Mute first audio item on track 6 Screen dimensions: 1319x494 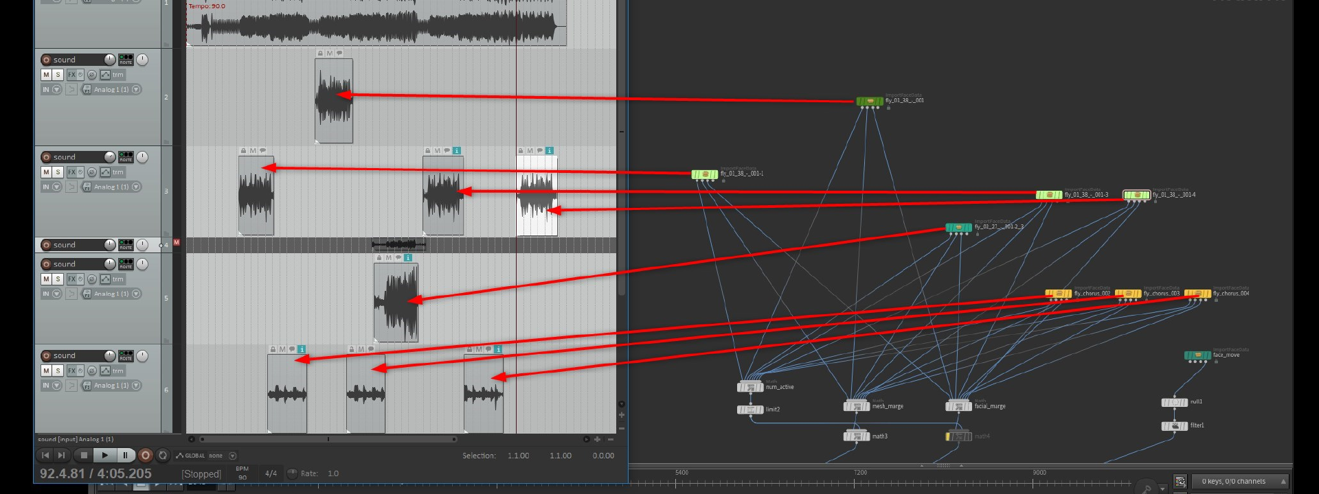pyautogui.click(x=282, y=349)
